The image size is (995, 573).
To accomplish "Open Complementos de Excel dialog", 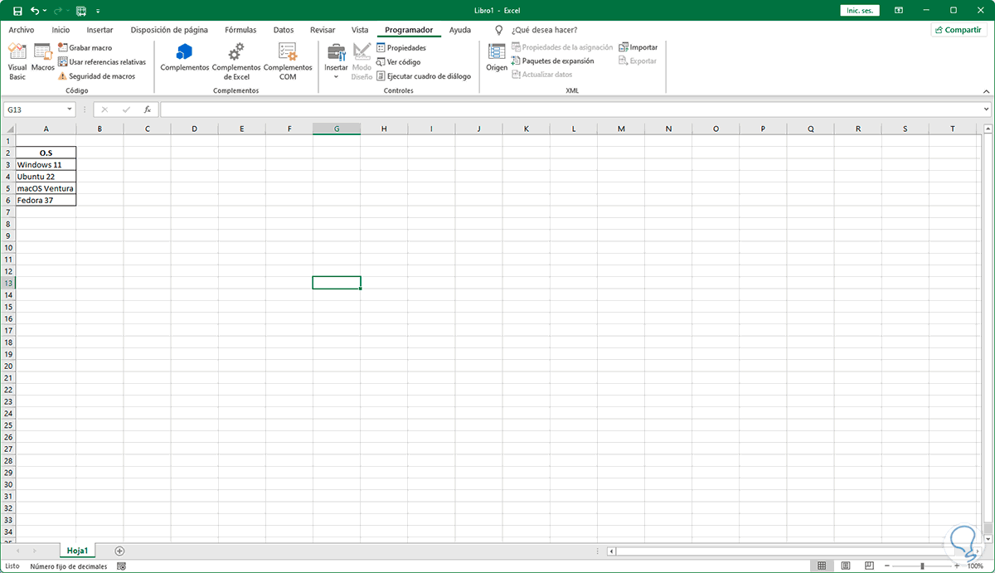I will tap(236, 62).
